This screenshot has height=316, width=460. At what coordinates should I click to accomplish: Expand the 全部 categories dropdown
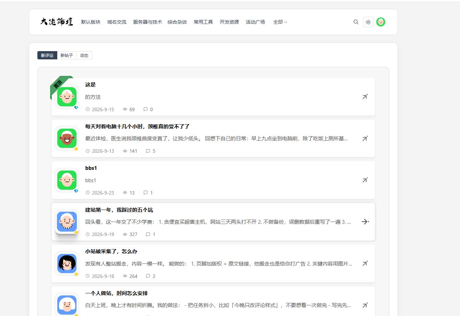(280, 22)
